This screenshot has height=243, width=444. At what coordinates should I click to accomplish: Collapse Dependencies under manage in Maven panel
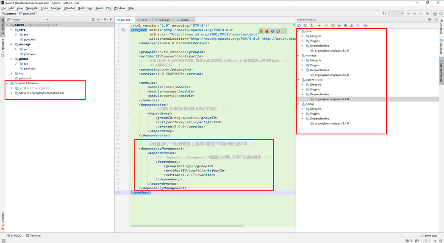302,70
